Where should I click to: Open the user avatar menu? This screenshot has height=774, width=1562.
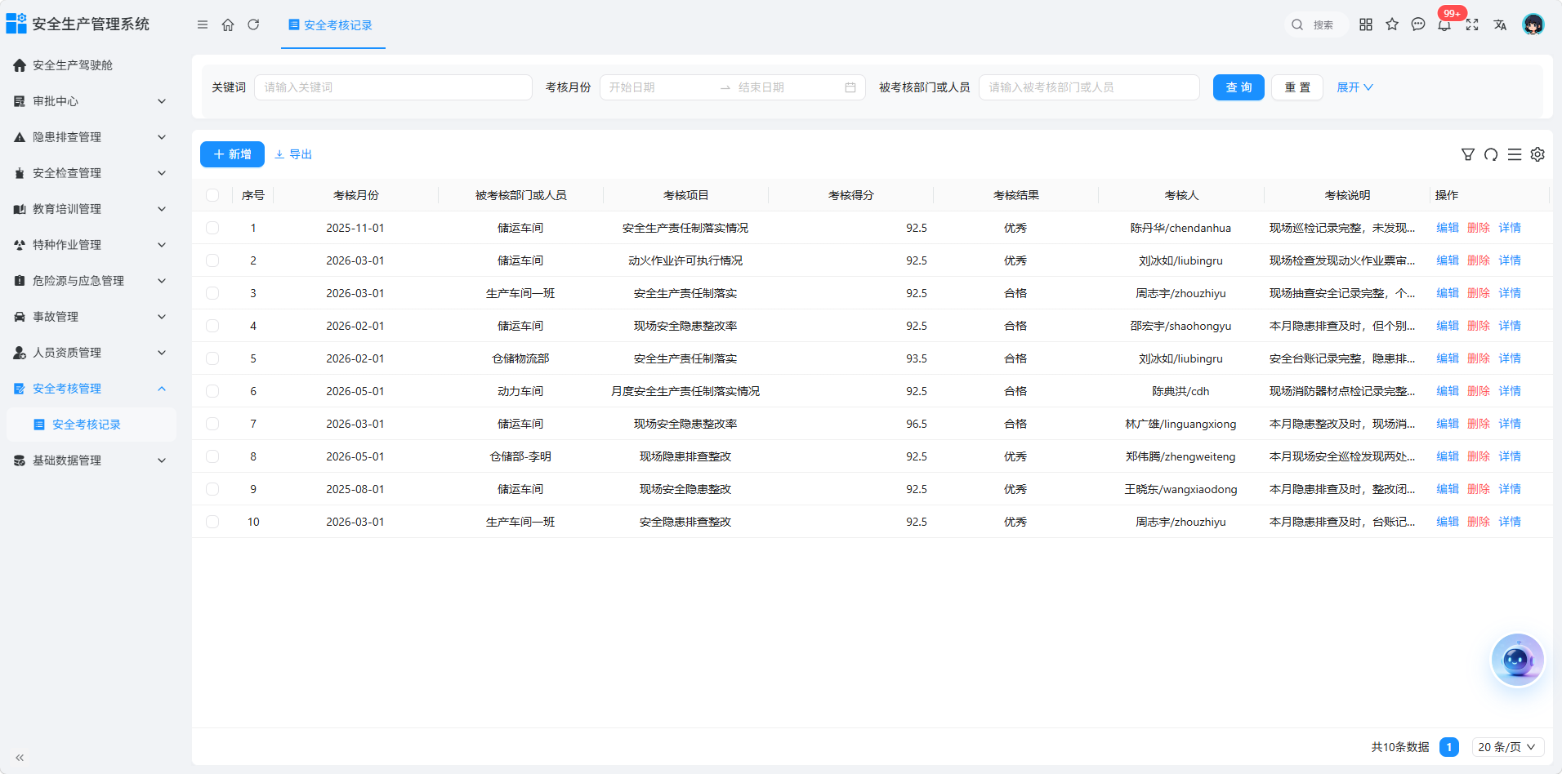[x=1533, y=24]
